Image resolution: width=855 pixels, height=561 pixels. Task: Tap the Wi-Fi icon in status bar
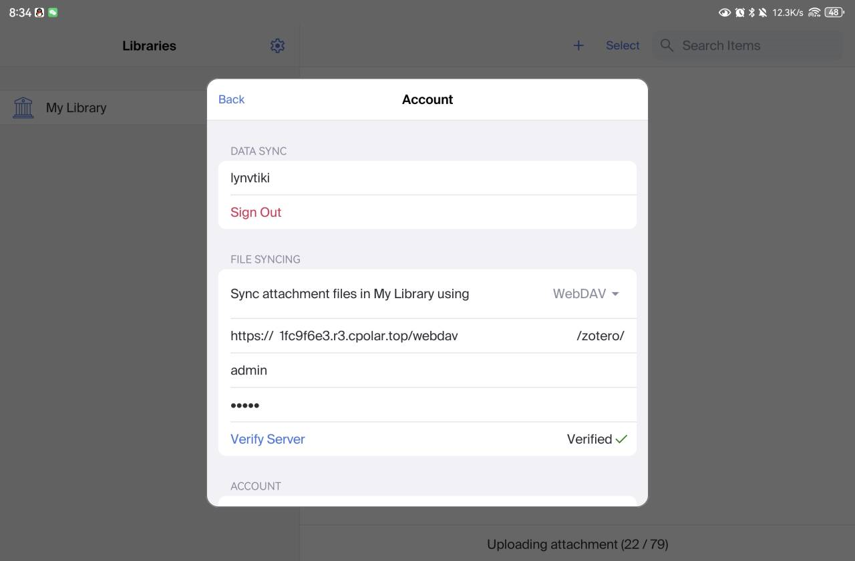click(814, 12)
